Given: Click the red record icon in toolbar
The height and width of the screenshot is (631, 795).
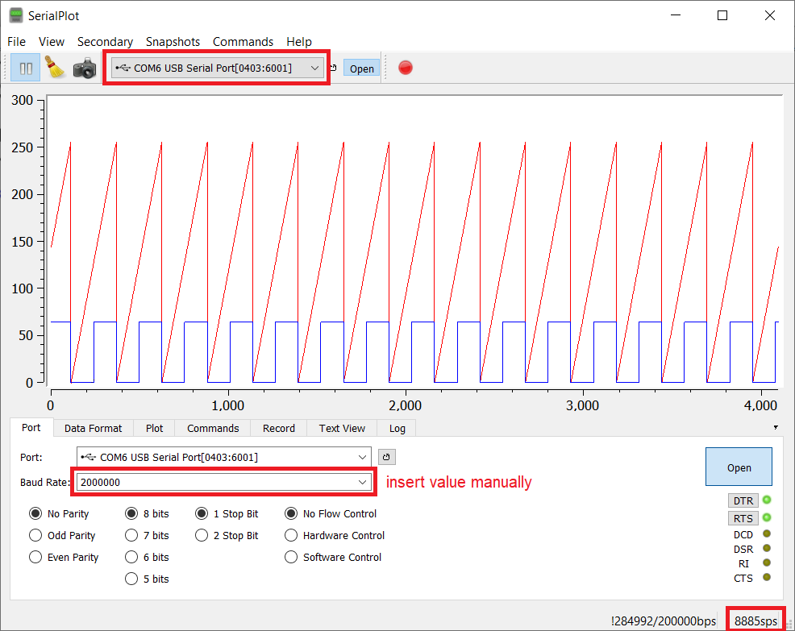Looking at the screenshot, I should coord(405,68).
